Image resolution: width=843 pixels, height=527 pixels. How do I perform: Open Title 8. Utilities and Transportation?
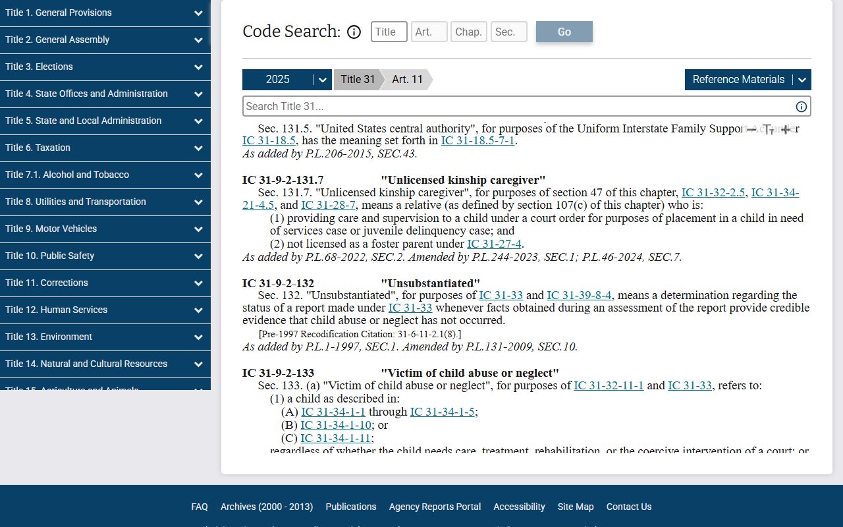point(105,202)
